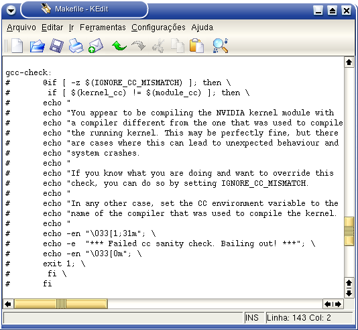This screenshot has width=358, height=330.
Task: Click the '@if [ -z $(IGNORE_CC_MISMATCH) ]' line
Action: [x=118, y=82]
